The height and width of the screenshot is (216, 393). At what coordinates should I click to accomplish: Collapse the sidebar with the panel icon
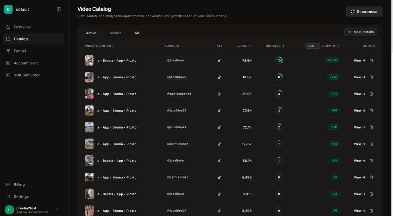tap(59, 9)
